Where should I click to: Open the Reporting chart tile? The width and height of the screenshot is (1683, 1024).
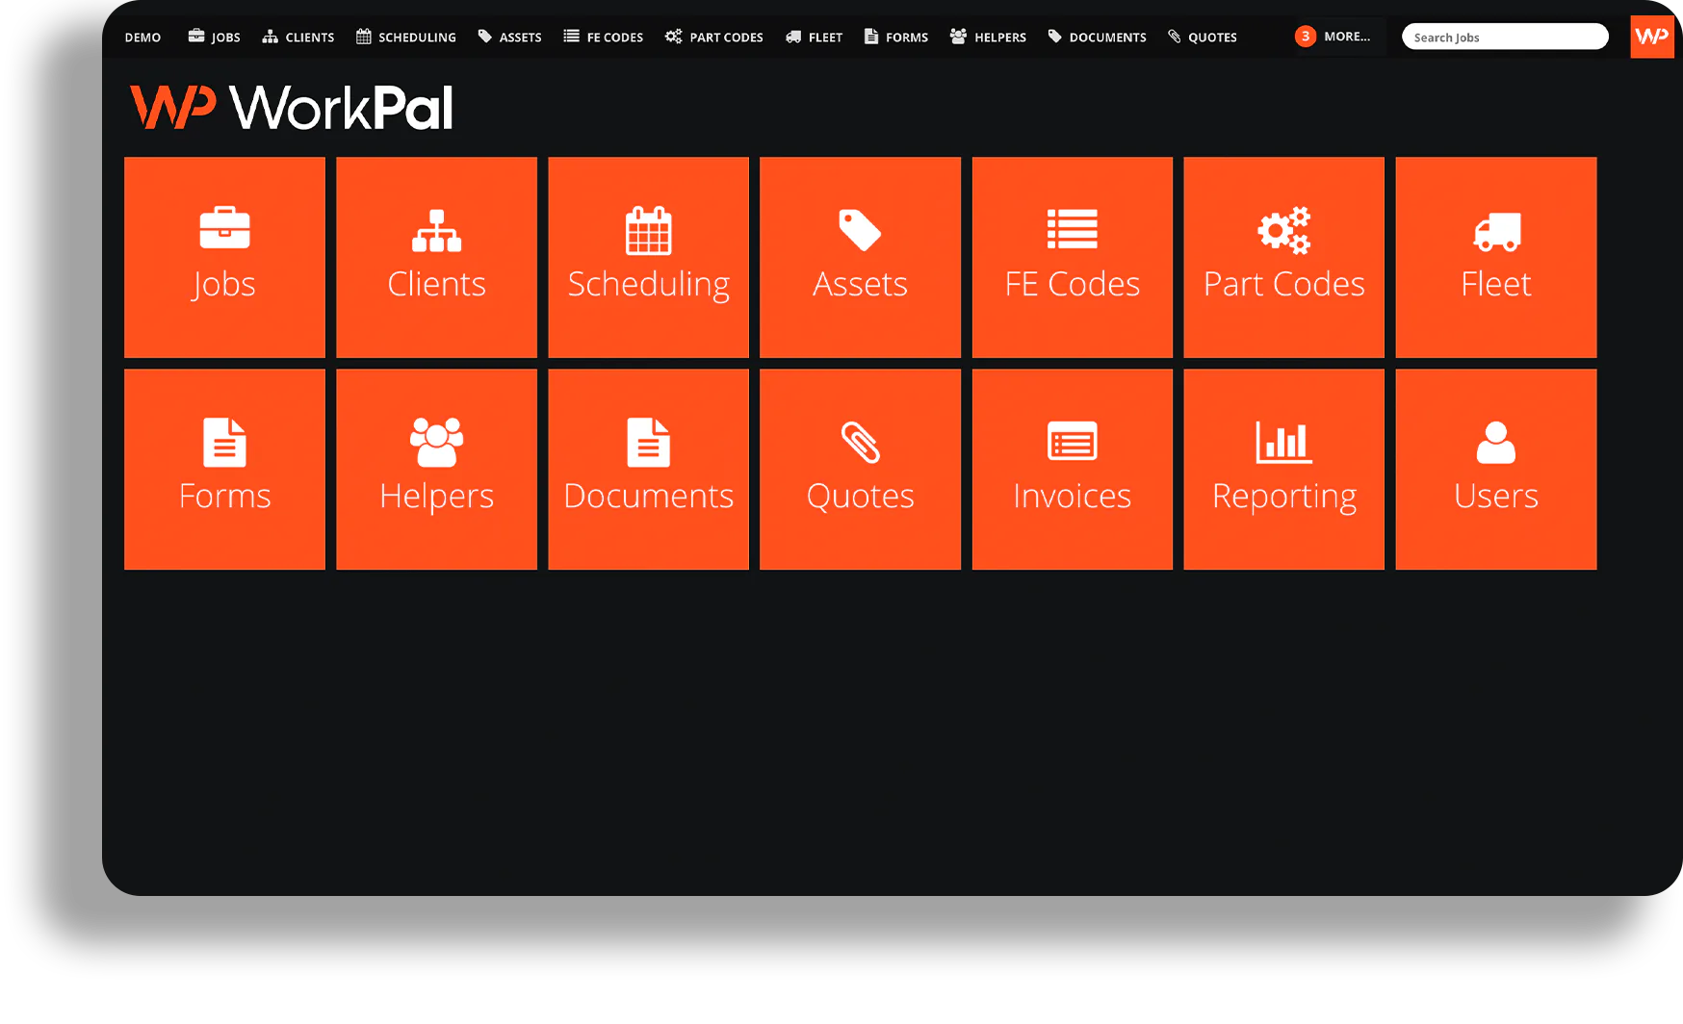1283,469
